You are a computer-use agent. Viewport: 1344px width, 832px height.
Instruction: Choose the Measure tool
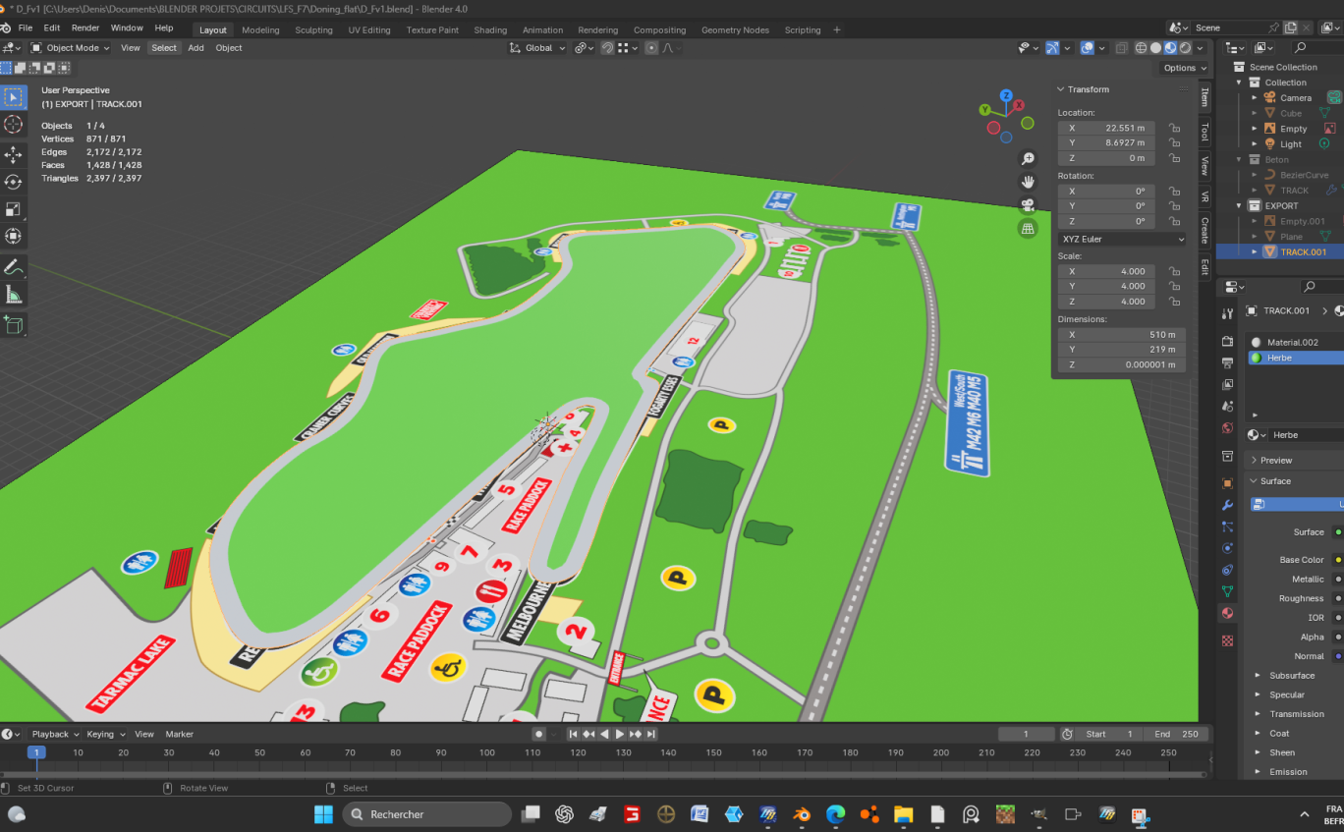point(14,295)
